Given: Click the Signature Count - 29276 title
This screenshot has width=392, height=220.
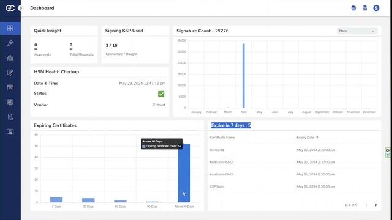Looking at the screenshot, I should tap(203, 31).
